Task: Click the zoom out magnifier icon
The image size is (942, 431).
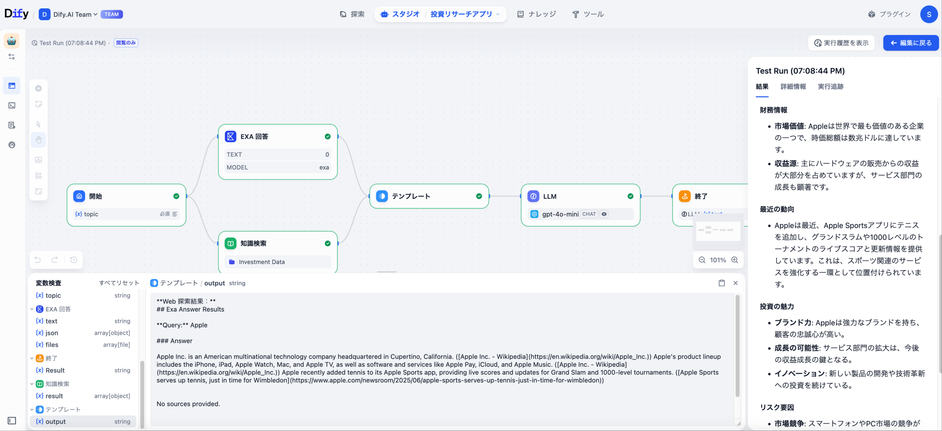Action: point(702,260)
